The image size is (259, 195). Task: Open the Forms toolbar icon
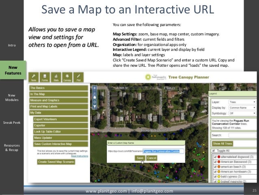click(45, 77)
